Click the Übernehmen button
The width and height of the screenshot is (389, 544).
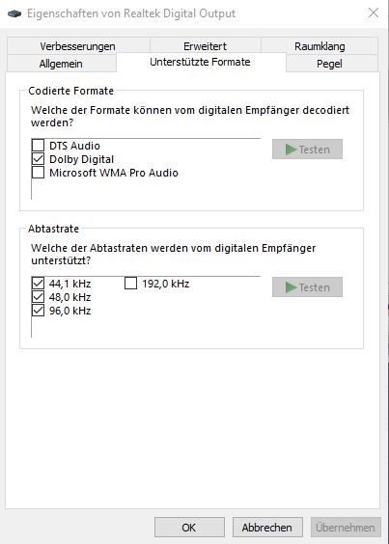(346, 528)
